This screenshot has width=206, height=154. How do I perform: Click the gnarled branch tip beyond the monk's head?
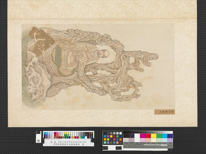pyautogui.click(x=151, y=57)
